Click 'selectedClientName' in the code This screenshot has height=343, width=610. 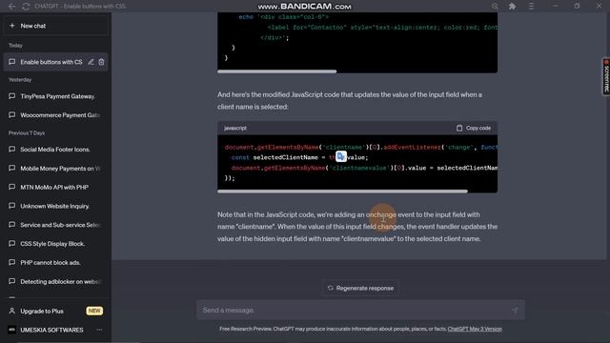[286, 157]
